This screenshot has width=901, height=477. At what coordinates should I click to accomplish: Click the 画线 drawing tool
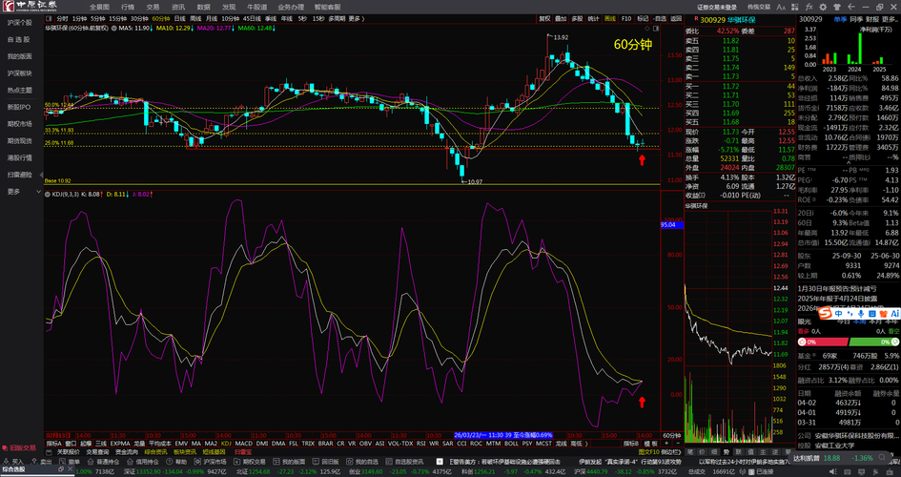(x=607, y=18)
